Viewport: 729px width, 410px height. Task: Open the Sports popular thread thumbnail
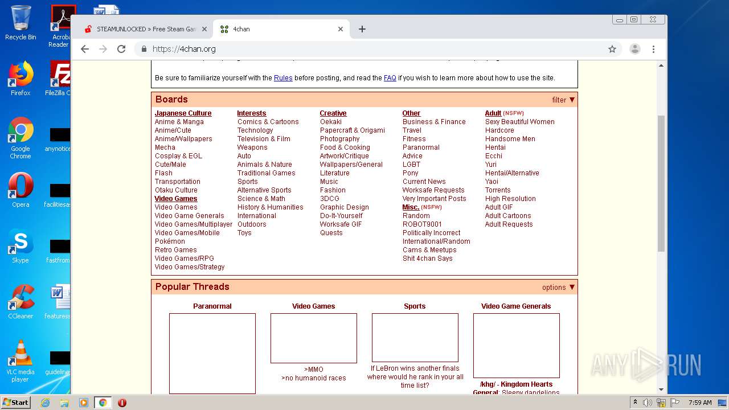(x=415, y=338)
